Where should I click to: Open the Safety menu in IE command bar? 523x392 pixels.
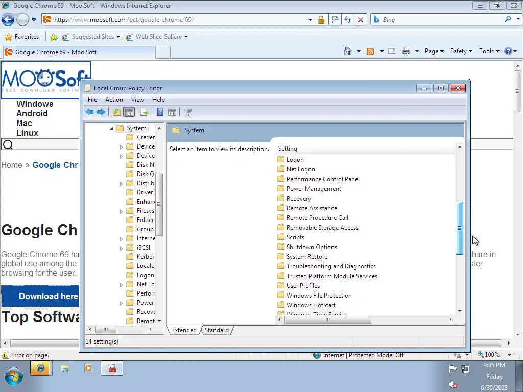[x=461, y=51]
